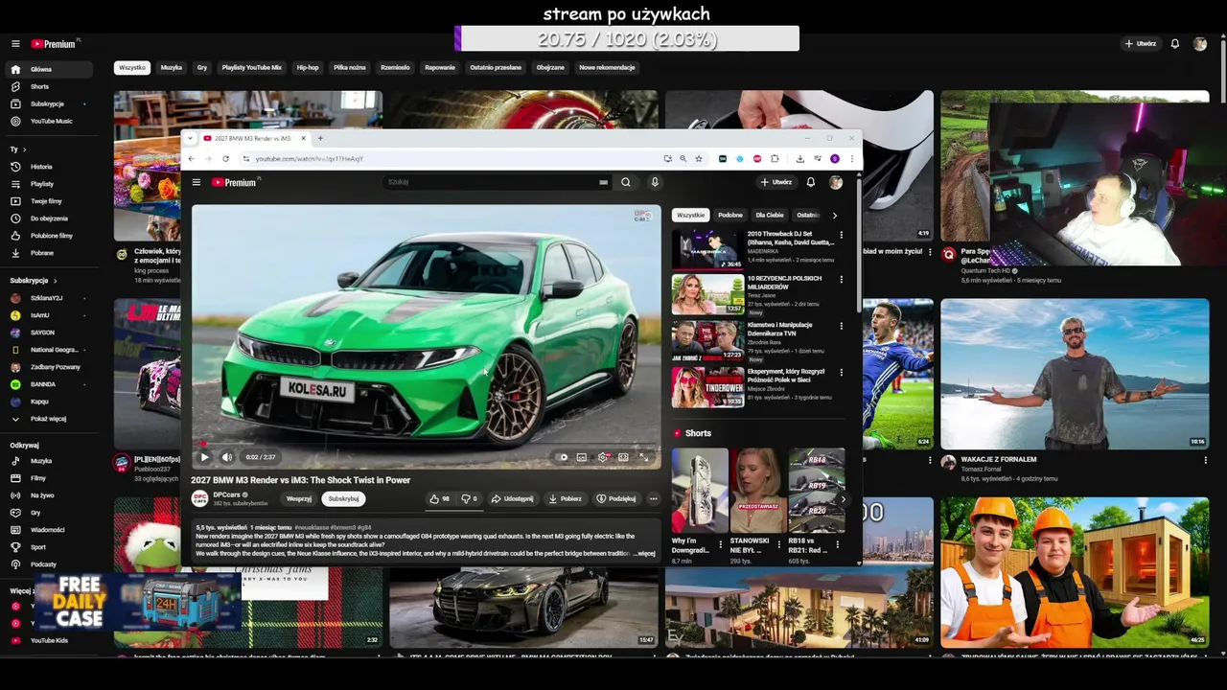
Task: Like the video with thumbs up
Action: click(x=439, y=499)
